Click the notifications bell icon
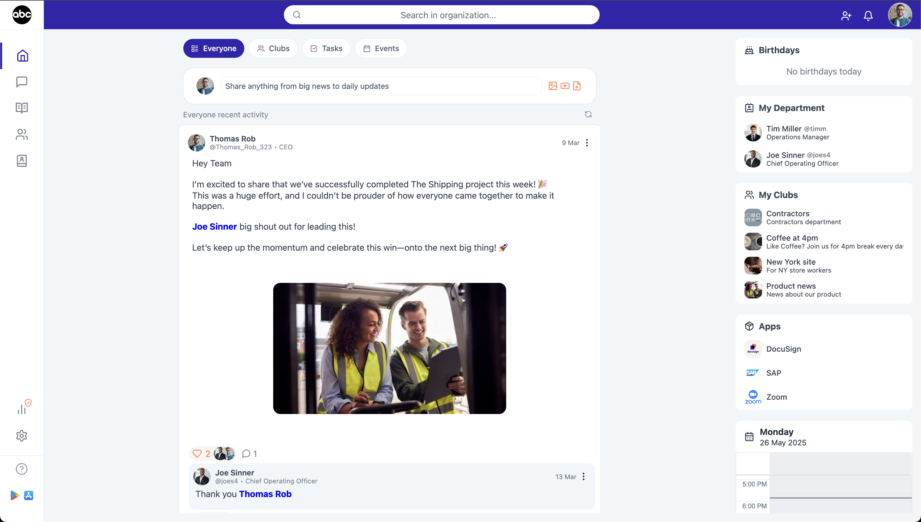This screenshot has width=921, height=522. [x=868, y=16]
